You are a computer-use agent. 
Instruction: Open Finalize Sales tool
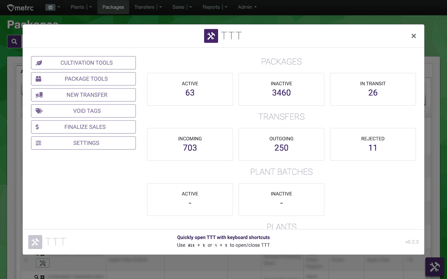click(83, 127)
